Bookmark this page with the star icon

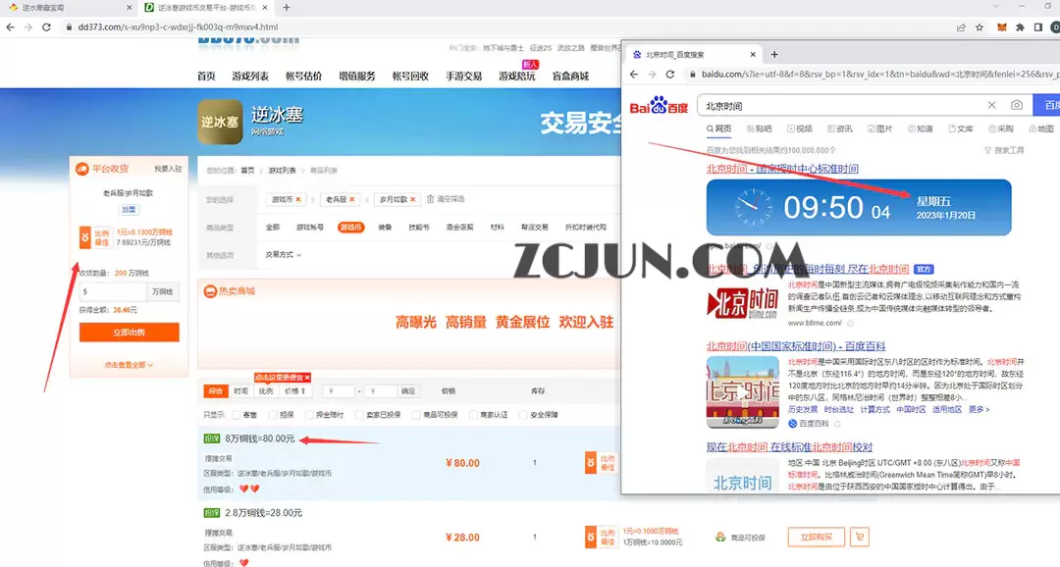979,27
